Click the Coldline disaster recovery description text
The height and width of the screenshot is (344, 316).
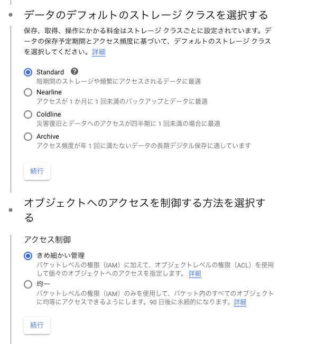tap(128, 123)
